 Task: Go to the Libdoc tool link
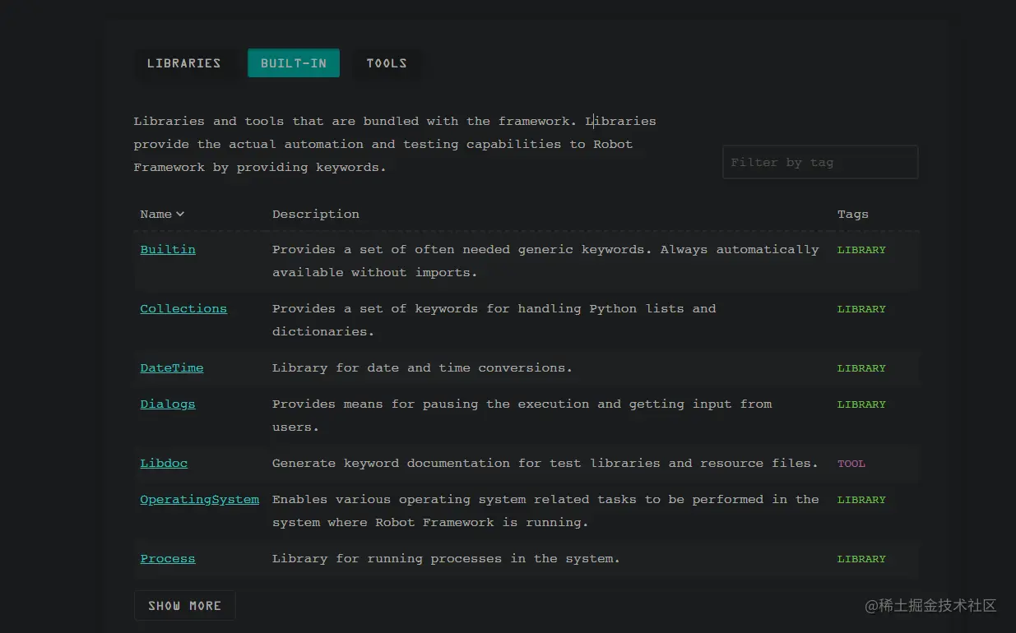(x=164, y=464)
